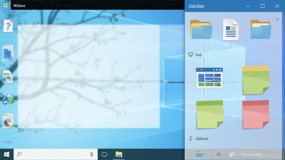Open the pink sticky note
The width and height of the screenshot is (285, 160).
(x=256, y=114)
